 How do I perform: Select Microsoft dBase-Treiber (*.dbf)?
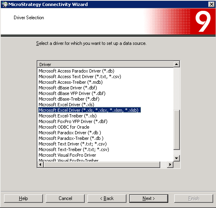[69, 99]
